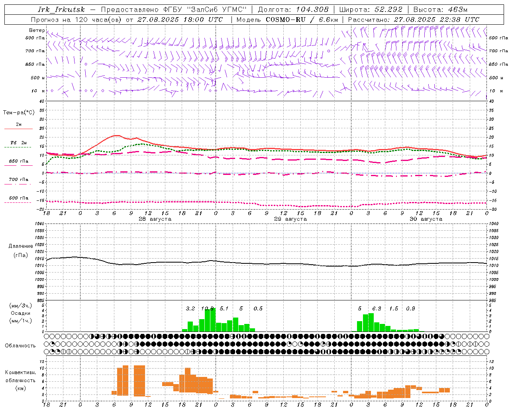Image resolution: width=510 pixels, height=408 pixels.
Task: Select the text ФГБУ "ЗапСиб УГМС"
Action: point(205,10)
